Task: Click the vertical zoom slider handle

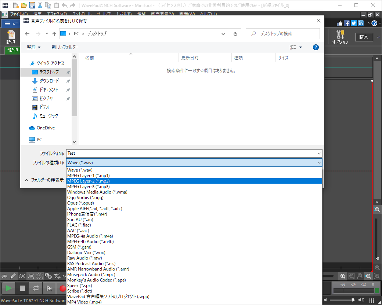Action: [x=377, y=258]
